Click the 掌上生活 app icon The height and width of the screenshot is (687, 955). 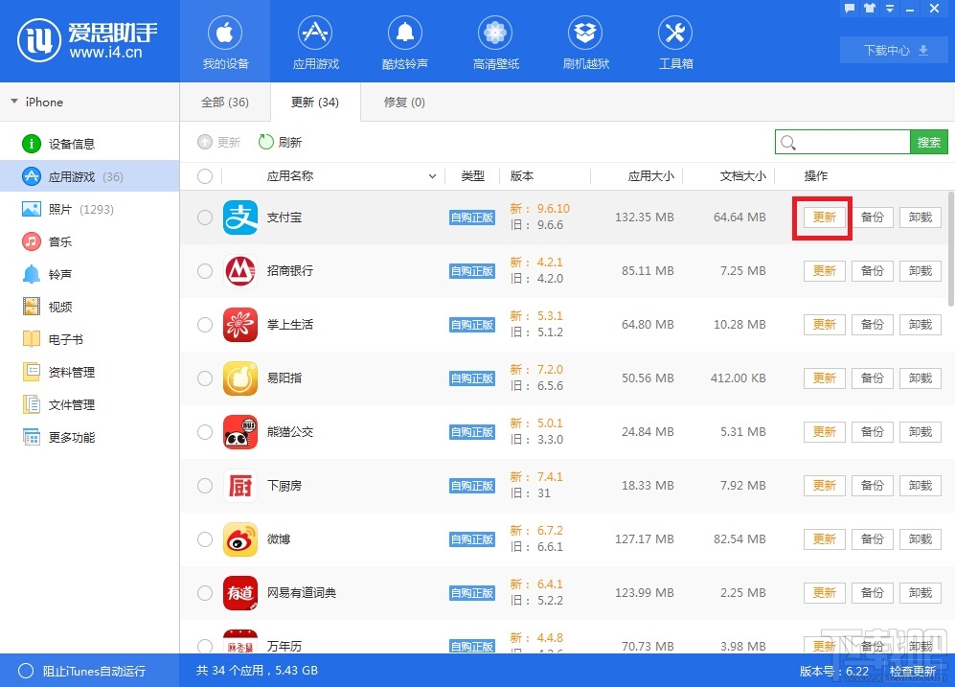(240, 325)
